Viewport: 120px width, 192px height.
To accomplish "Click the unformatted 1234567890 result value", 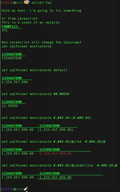I will coord(12,58).
